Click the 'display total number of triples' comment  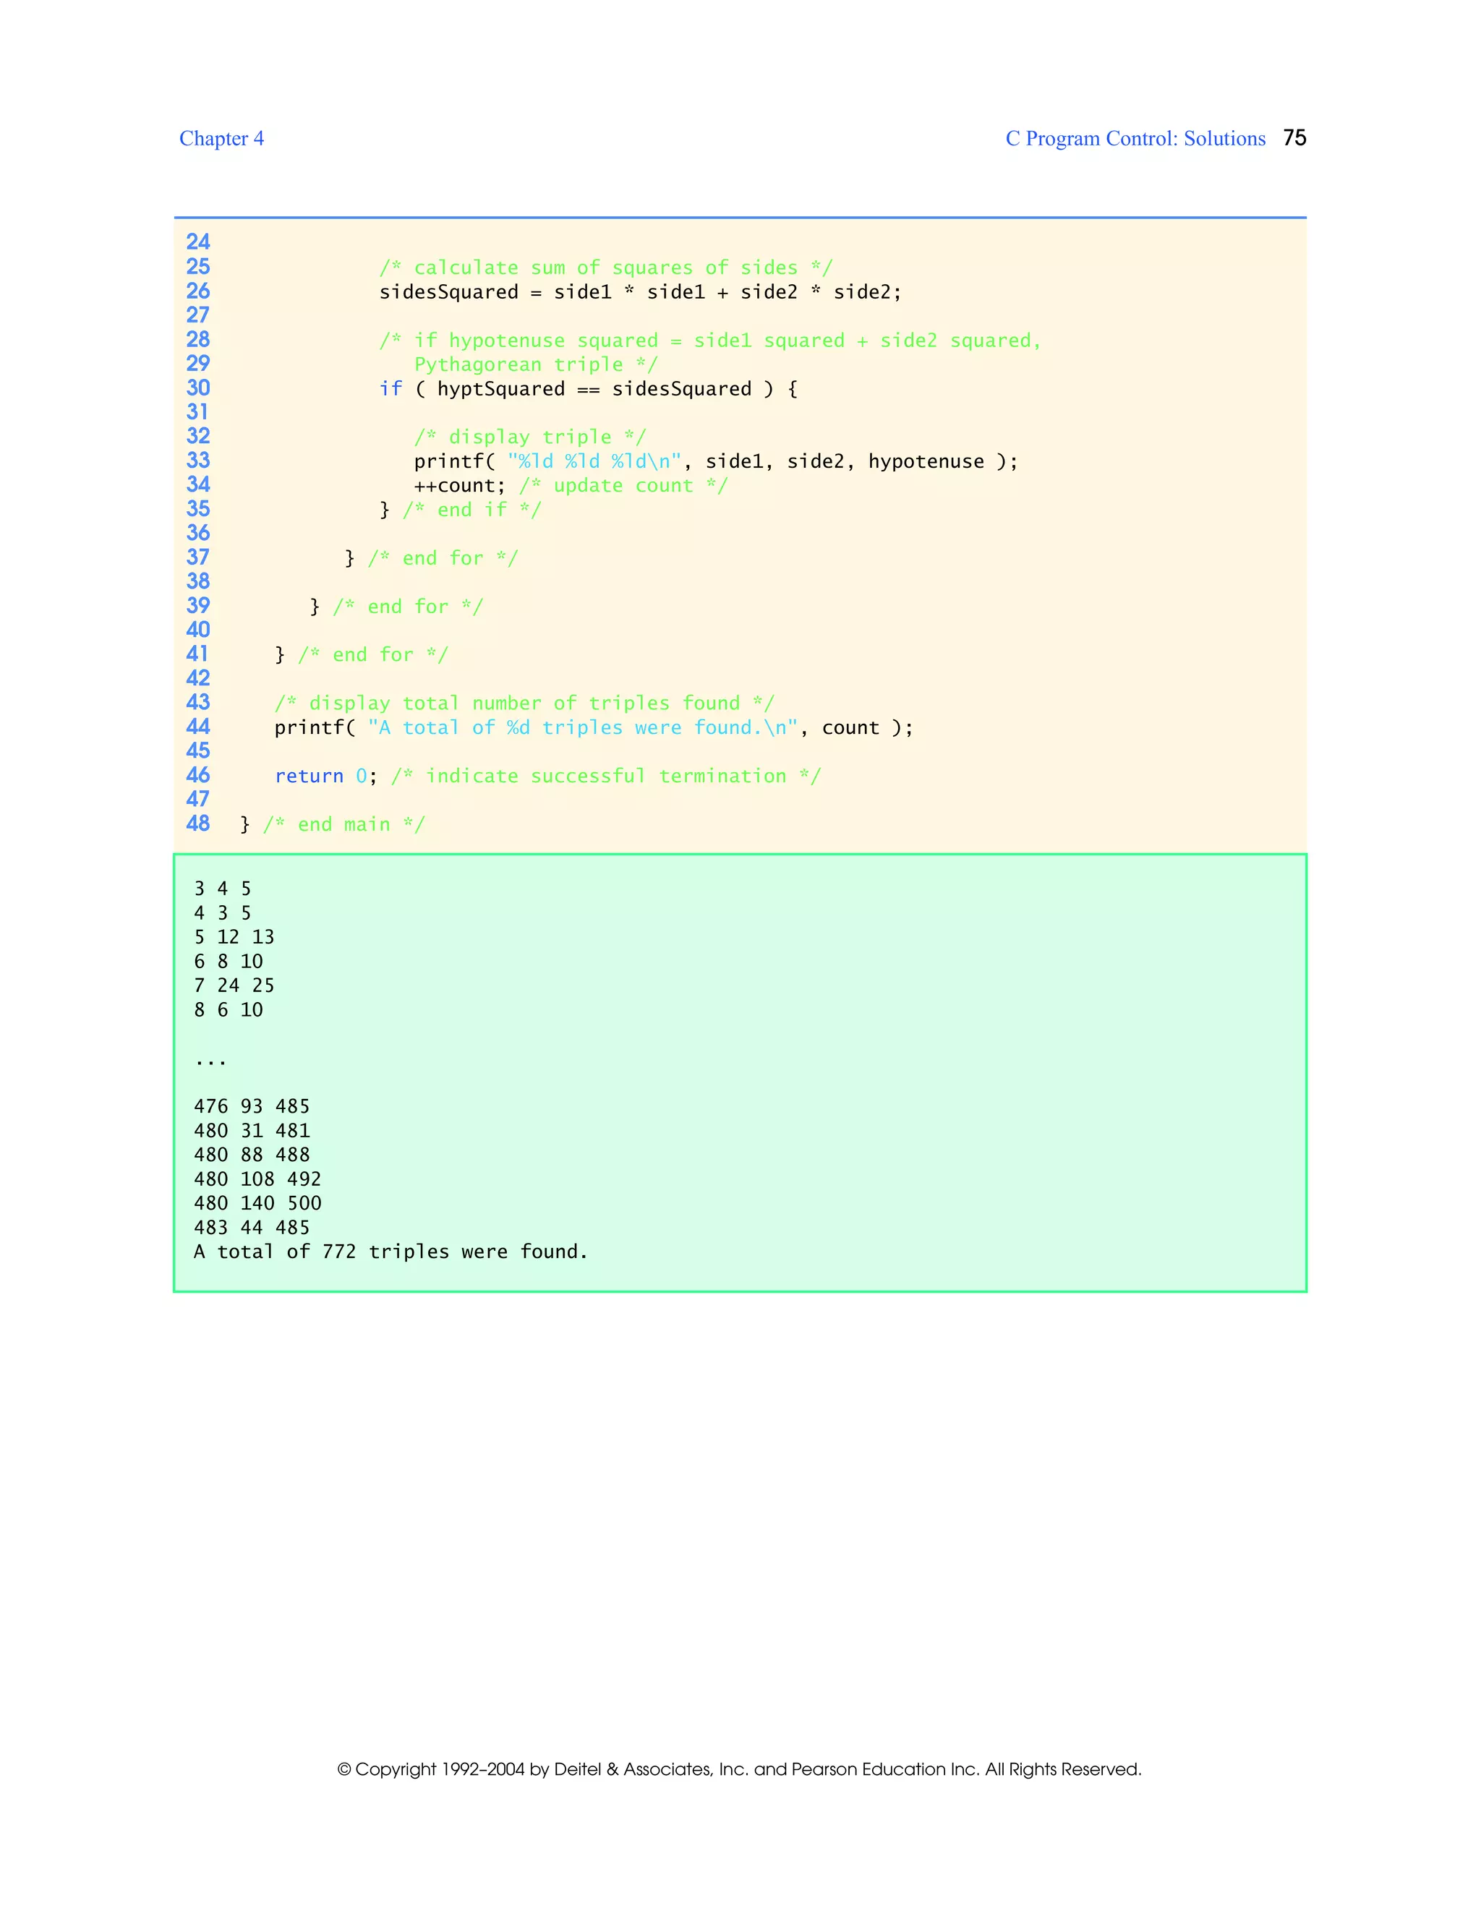(524, 703)
